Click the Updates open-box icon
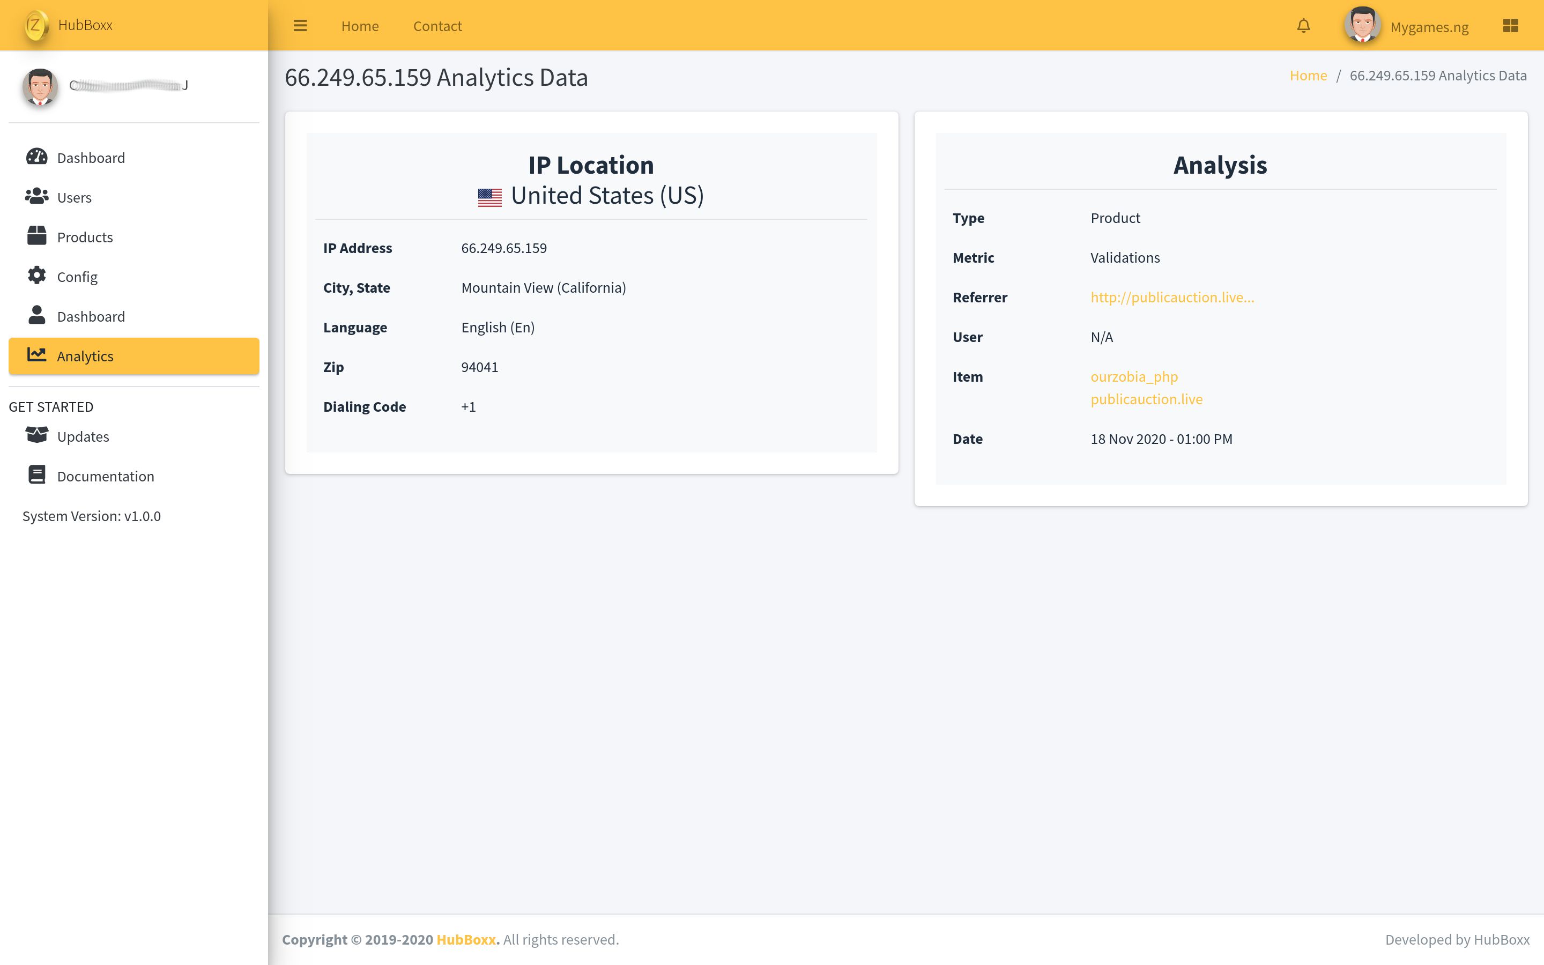Viewport: 1544px width, 965px height. pyautogui.click(x=36, y=435)
